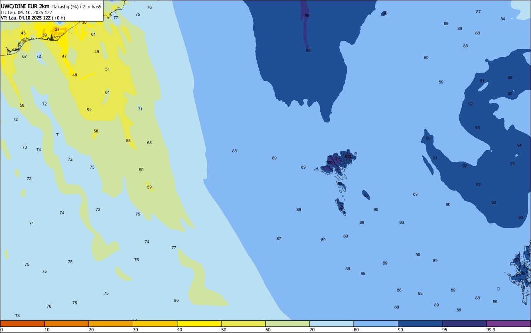Click the humidity value 39 on the map

(x=44, y=35)
